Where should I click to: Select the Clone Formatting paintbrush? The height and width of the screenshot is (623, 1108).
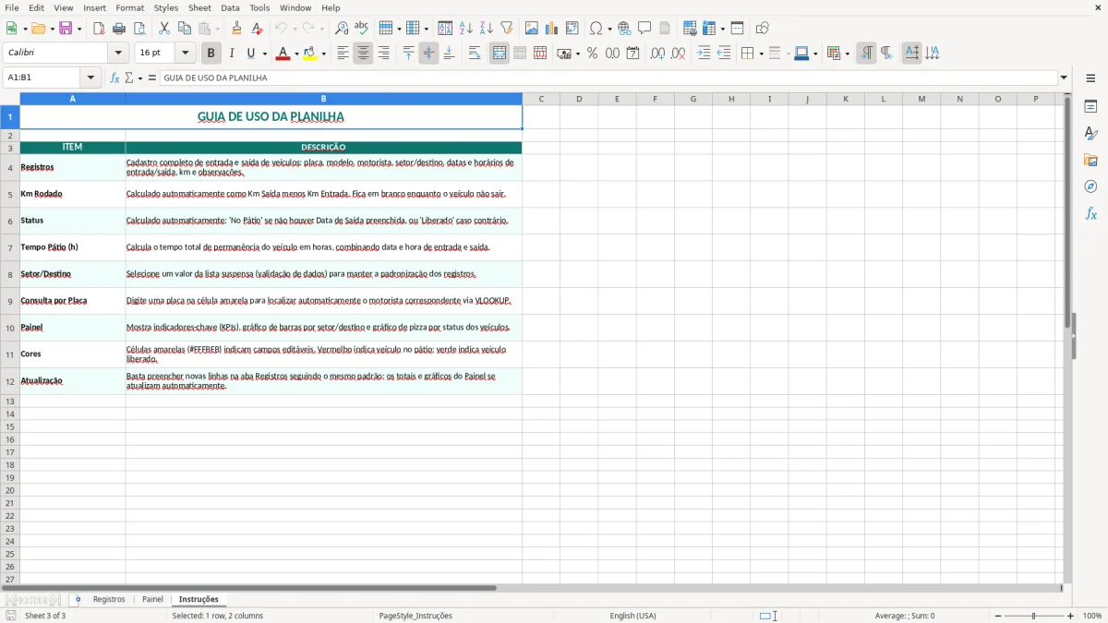pyautogui.click(x=237, y=29)
